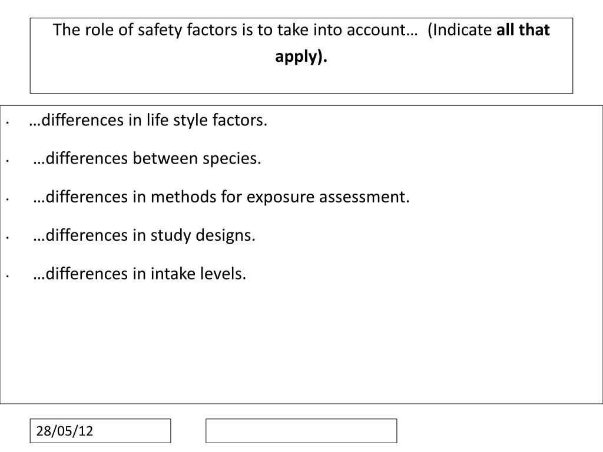
Task: Select the 'differences in study designs' option
Action: [x=144, y=235]
